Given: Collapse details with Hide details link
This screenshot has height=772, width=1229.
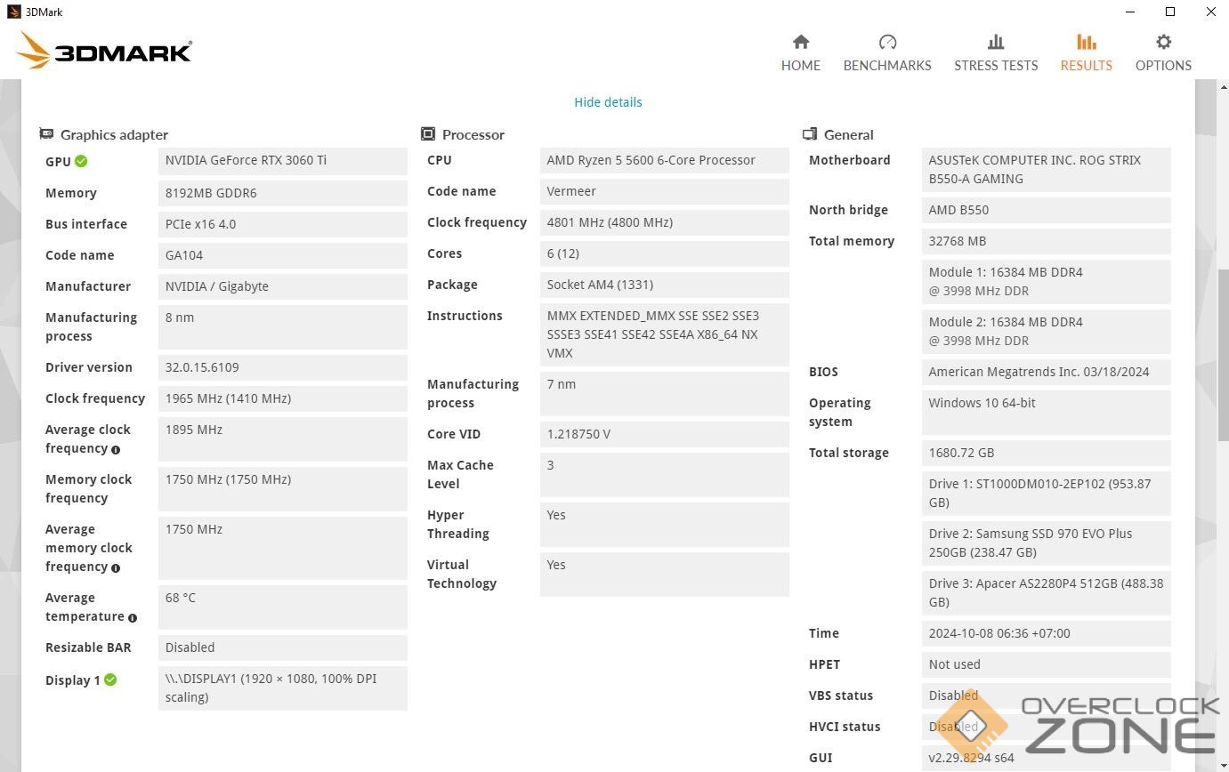Looking at the screenshot, I should coord(608,102).
